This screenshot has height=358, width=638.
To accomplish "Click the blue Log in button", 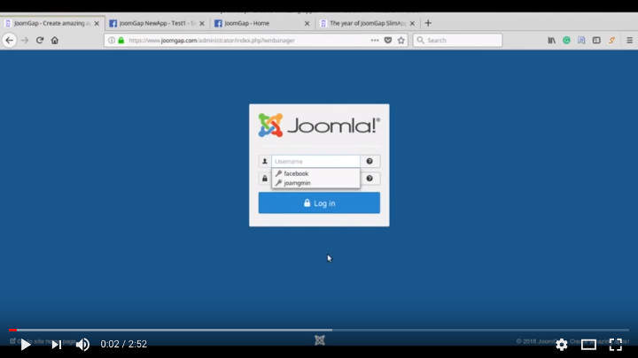I will [x=319, y=203].
